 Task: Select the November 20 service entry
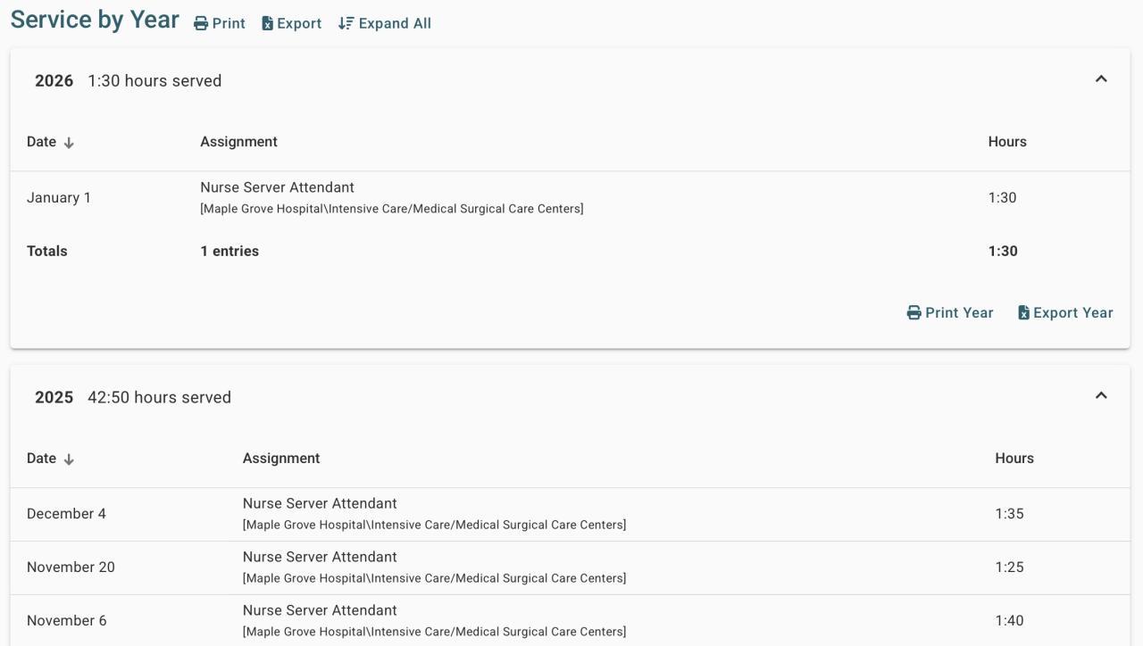click(71, 567)
